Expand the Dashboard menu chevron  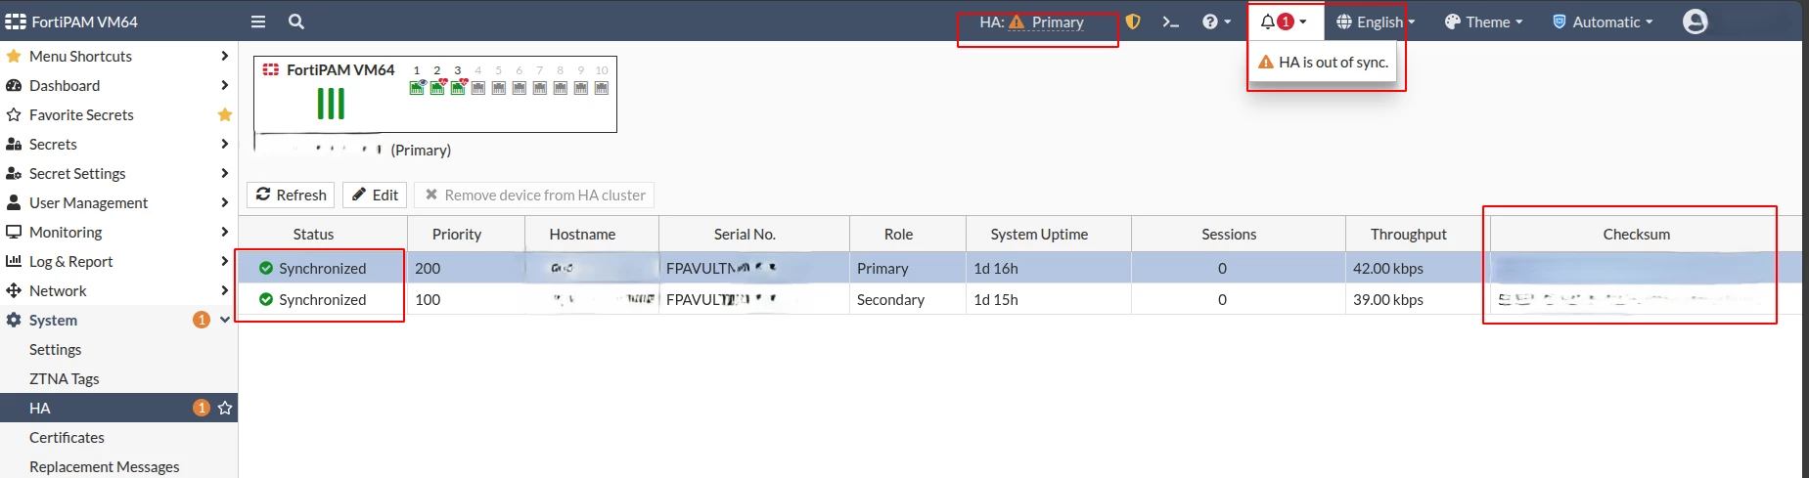click(x=224, y=85)
